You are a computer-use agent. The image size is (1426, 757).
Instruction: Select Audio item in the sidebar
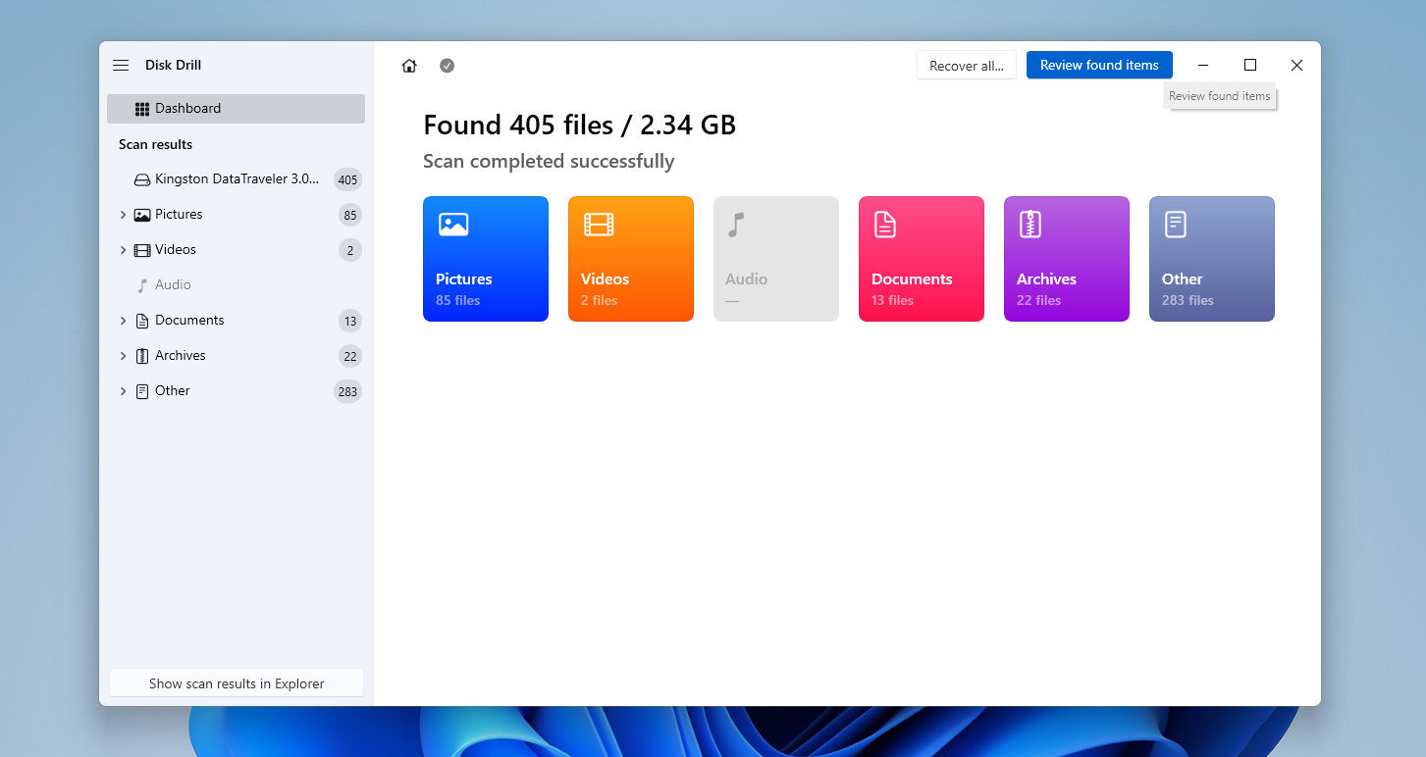tap(173, 285)
